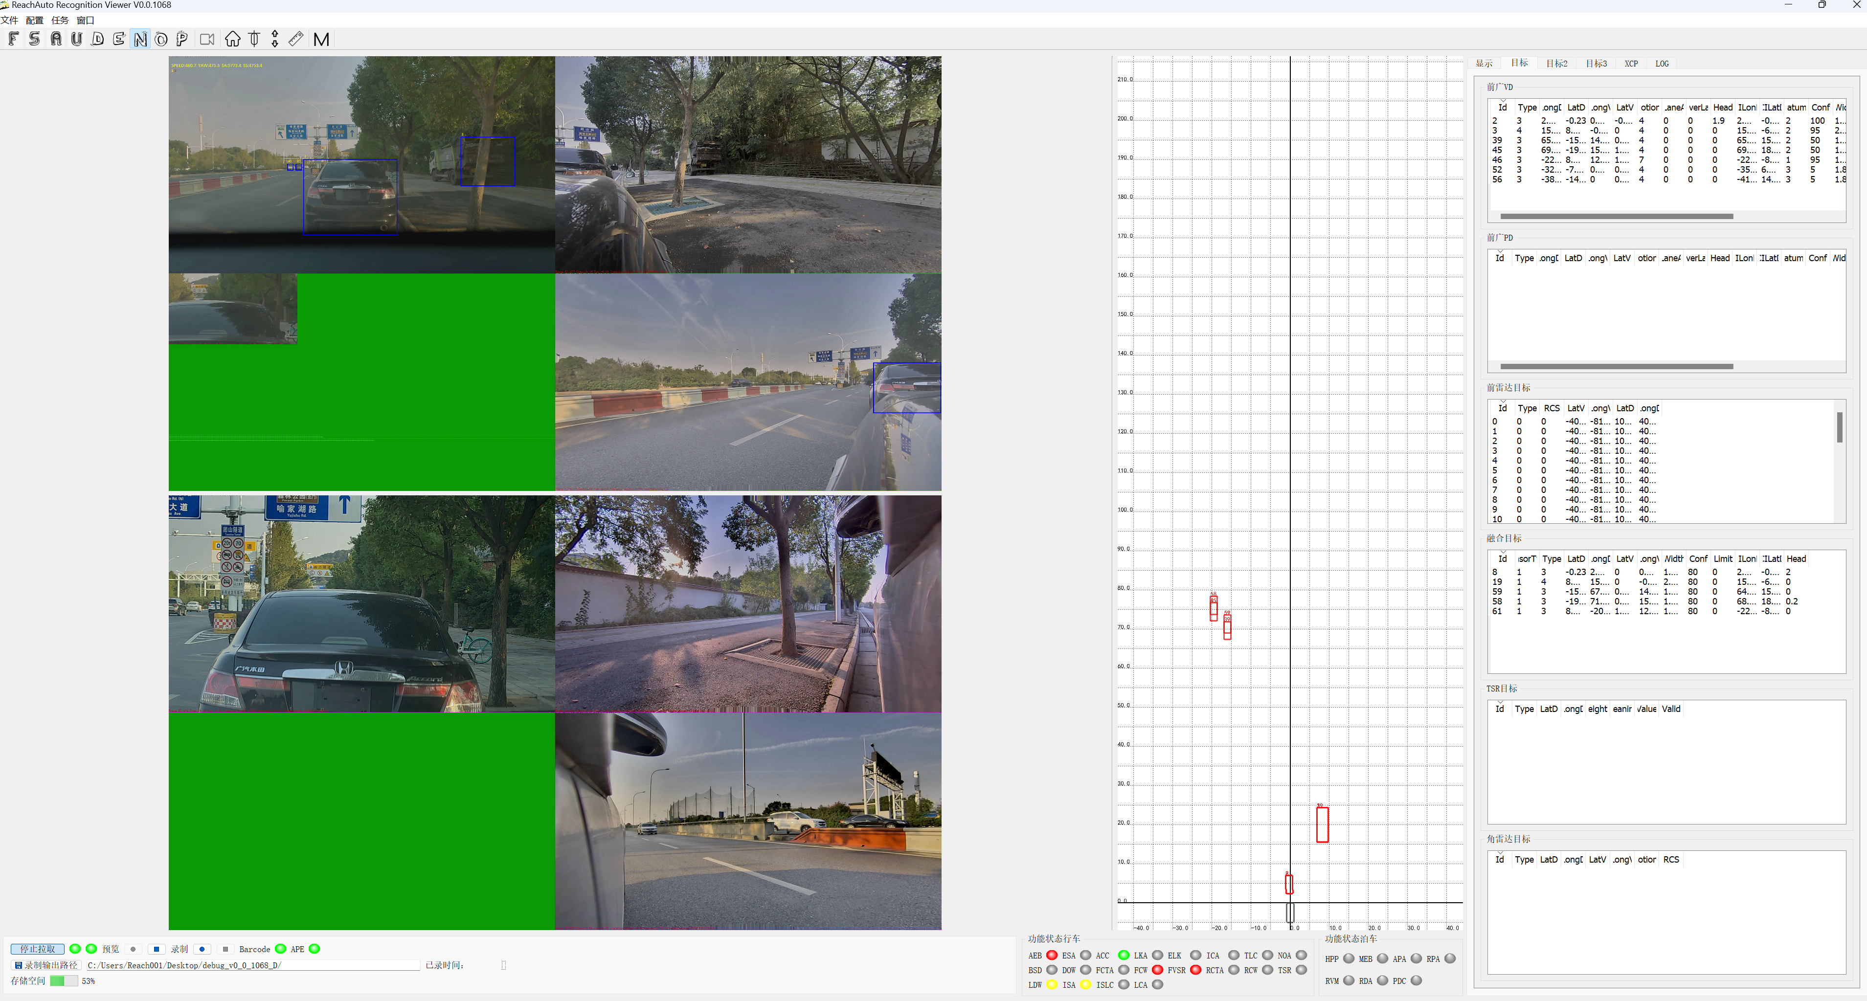Open the 任务 menu

(60, 21)
